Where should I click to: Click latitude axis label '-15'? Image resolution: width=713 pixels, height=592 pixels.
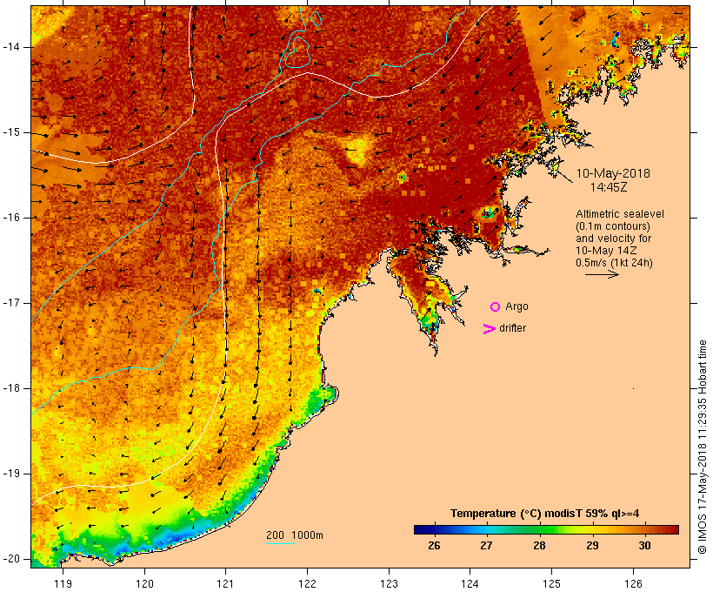coord(11,132)
